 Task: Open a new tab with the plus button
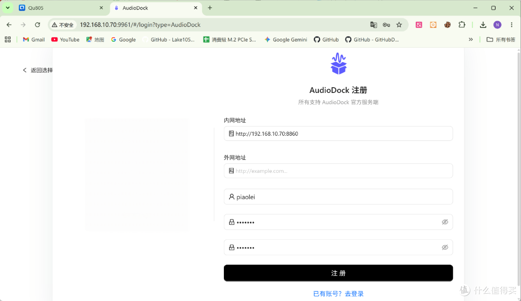(210, 8)
